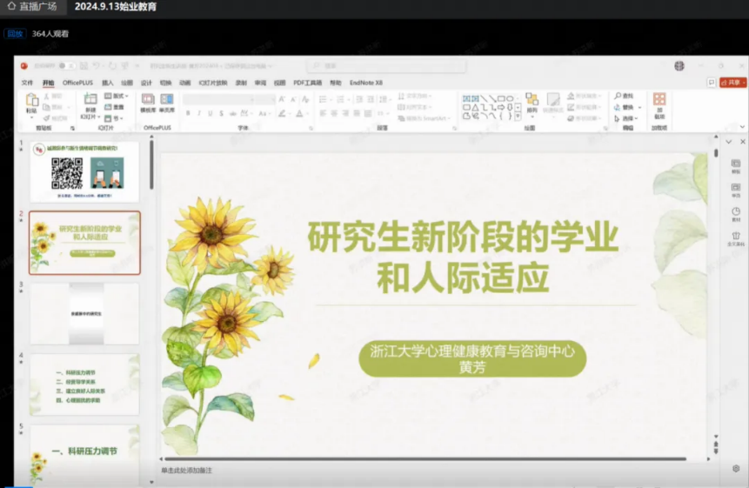Go to 直播广场 live plaza link
The width and height of the screenshot is (749, 488).
click(x=32, y=7)
